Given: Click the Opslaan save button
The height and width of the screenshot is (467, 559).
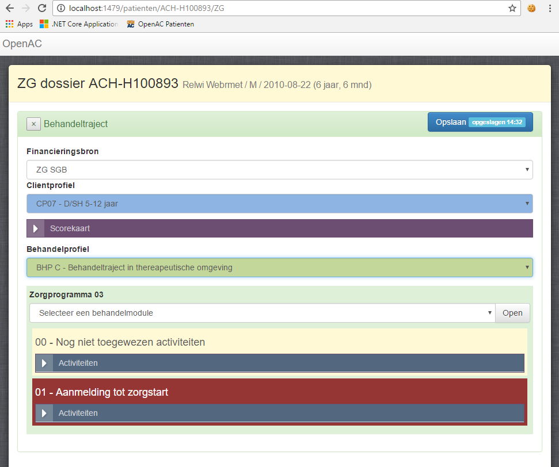Looking at the screenshot, I should (x=480, y=122).
